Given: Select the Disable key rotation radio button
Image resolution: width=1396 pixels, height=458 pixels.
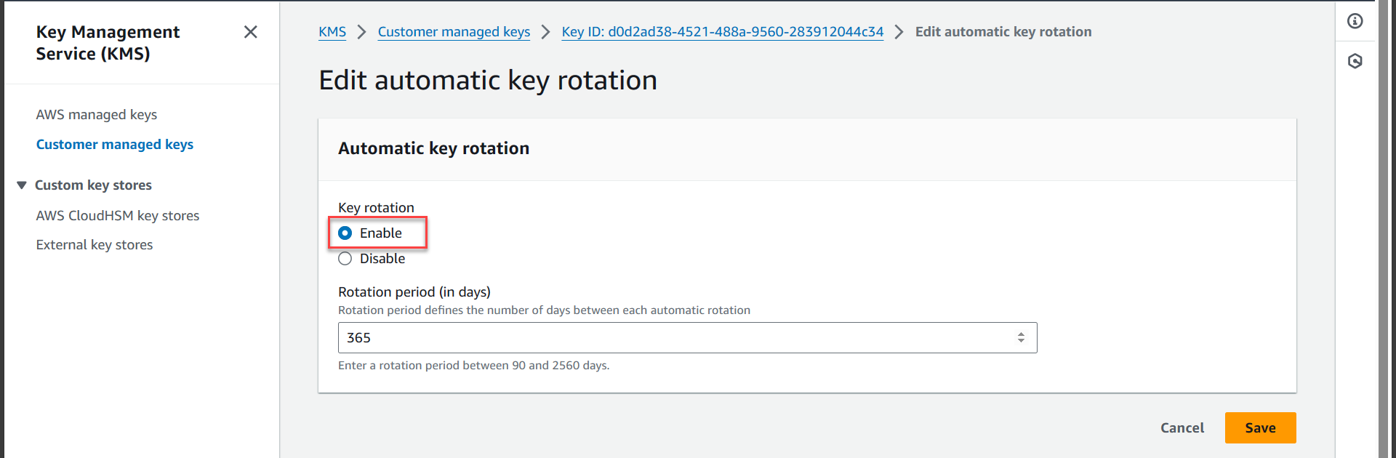Looking at the screenshot, I should 345,259.
